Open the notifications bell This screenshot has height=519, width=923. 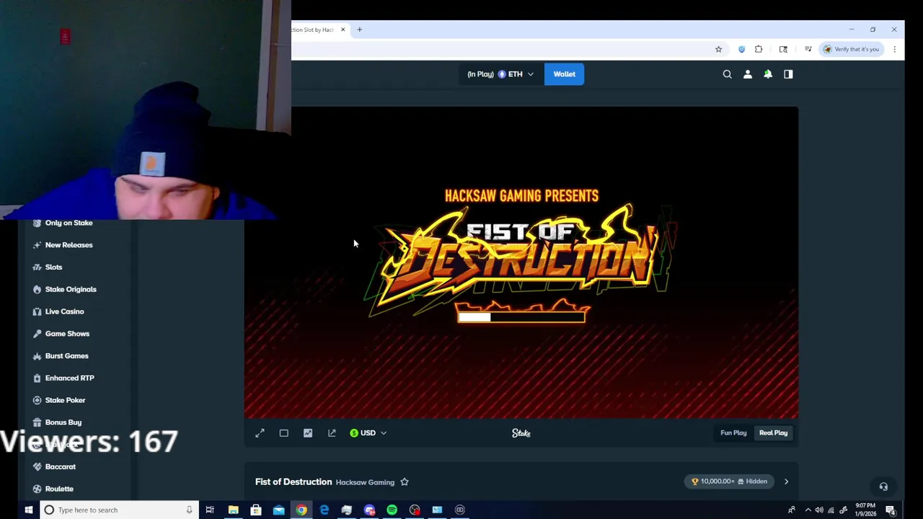[768, 74]
